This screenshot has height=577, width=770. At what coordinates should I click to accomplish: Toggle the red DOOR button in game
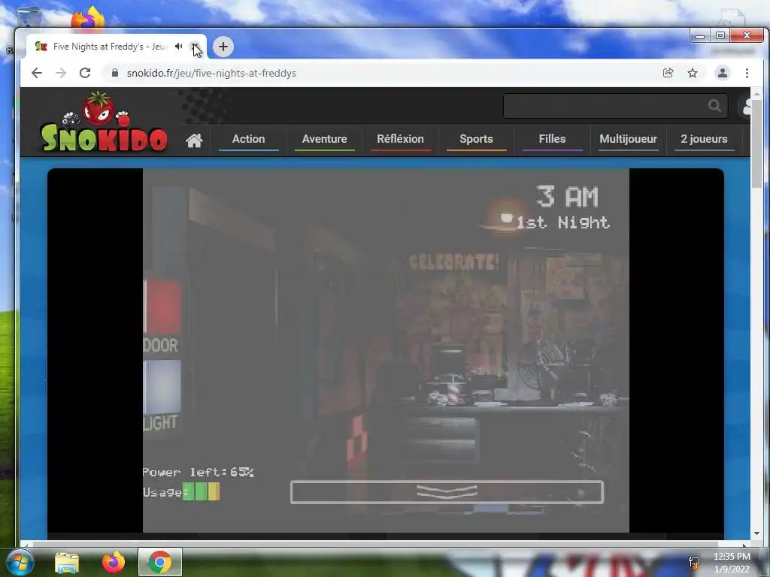pos(162,307)
